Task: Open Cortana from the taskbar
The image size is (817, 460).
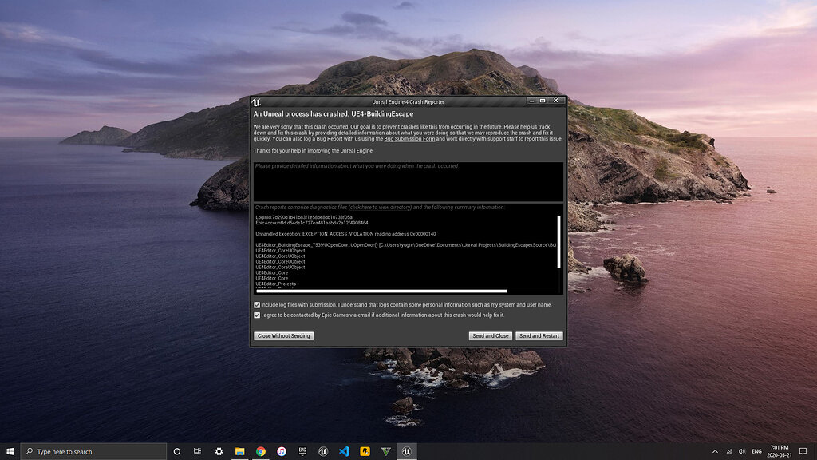Action: click(176, 451)
